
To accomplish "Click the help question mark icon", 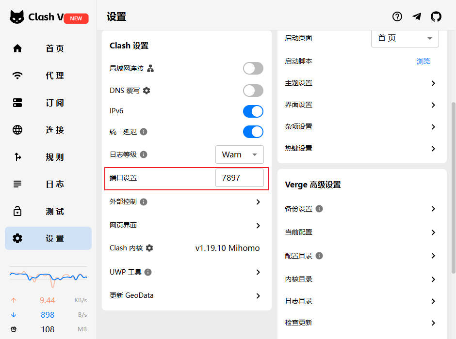I will click(397, 16).
